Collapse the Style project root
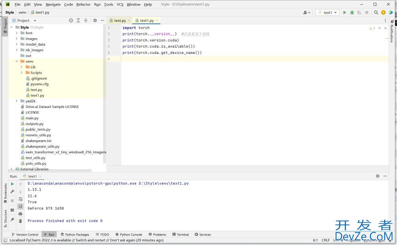This screenshot has height=245, width=397. pyautogui.click(x=12, y=27)
